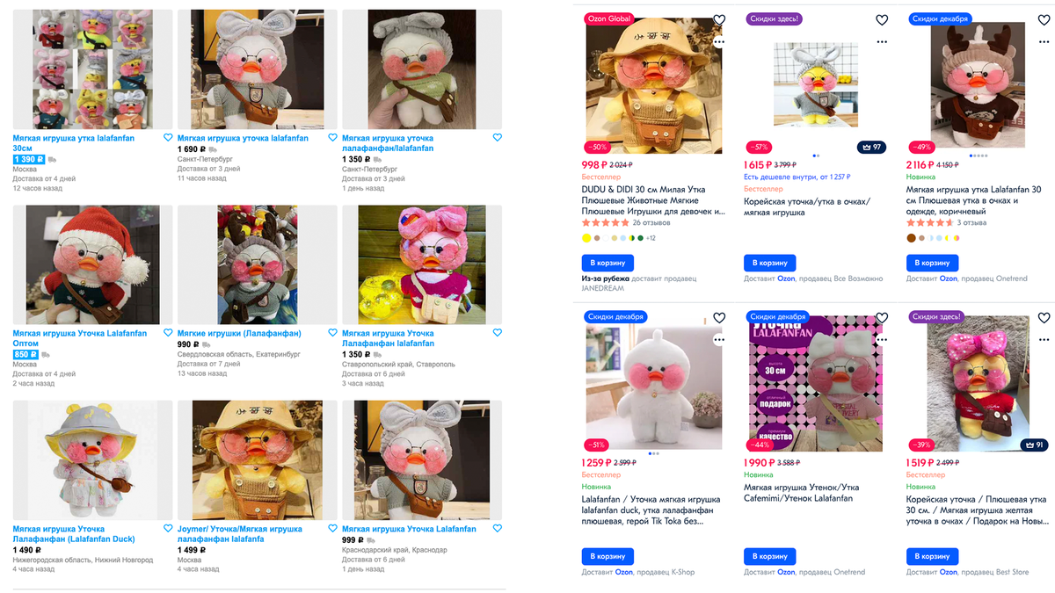Favorite the 1519 ₽ duck with pink bow
The width and height of the screenshot is (1055, 593).
pyautogui.click(x=1044, y=318)
